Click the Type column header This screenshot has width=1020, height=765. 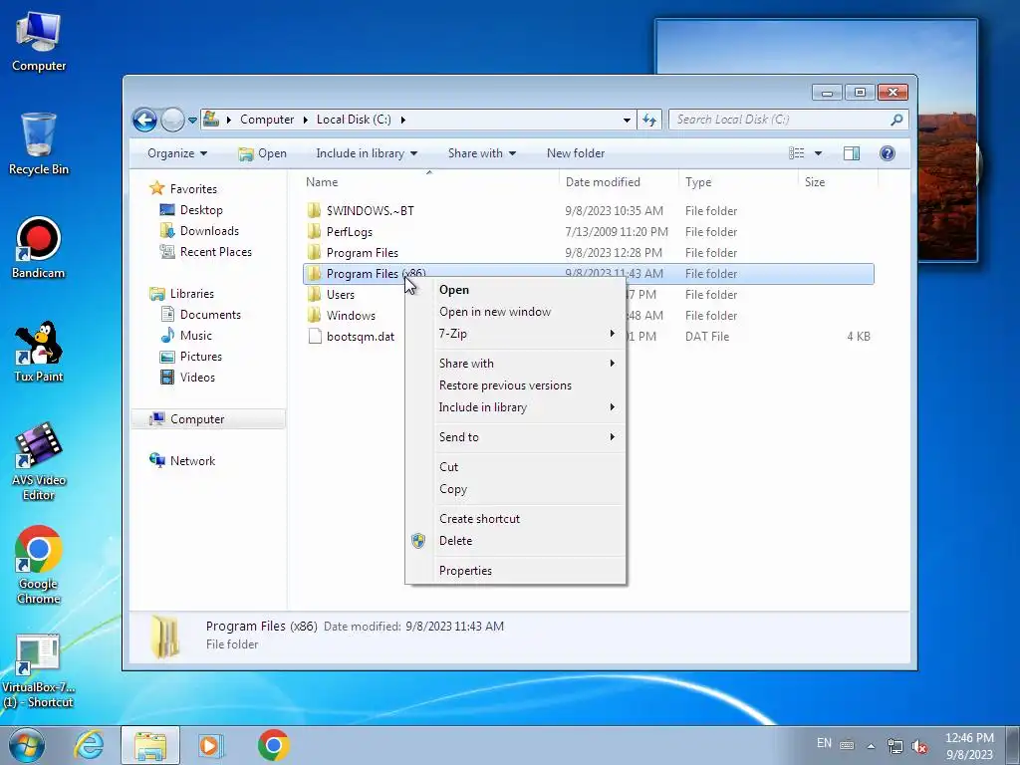click(x=738, y=182)
